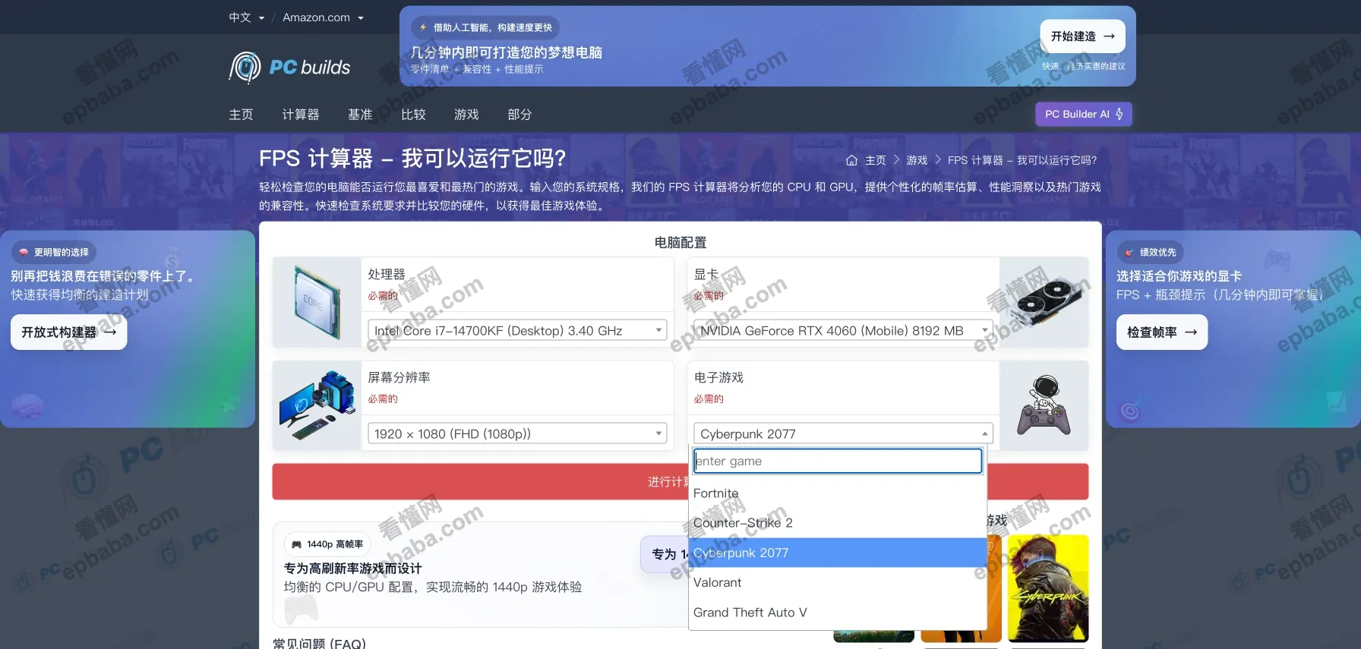The width and height of the screenshot is (1361, 649).
Task: Collapse the Cyberpunk 2077 game dropdown
Action: pyautogui.click(x=843, y=433)
